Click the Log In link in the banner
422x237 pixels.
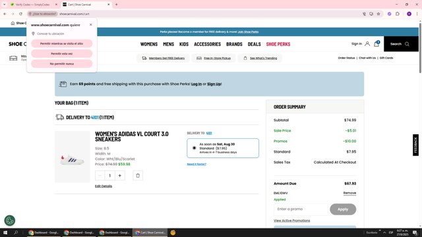[196, 84]
